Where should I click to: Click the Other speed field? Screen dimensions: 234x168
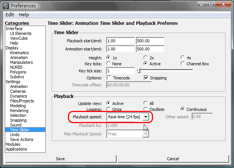(202, 116)
